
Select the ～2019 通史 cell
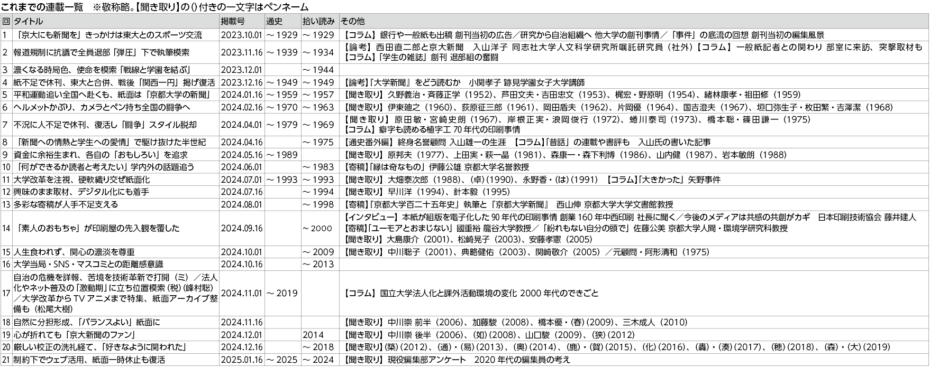click(282, 294)
